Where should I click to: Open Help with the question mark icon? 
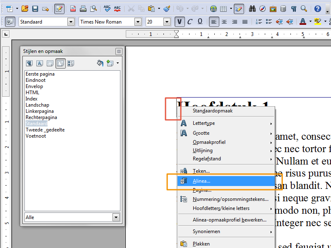pyautogui.click(x=318, y=9)
